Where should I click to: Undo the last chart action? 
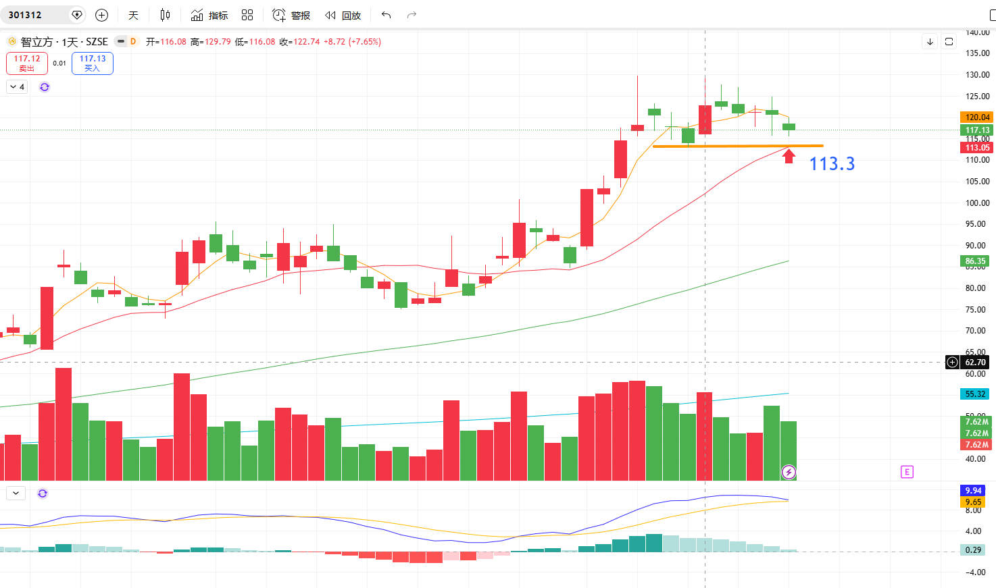[387, 15]
